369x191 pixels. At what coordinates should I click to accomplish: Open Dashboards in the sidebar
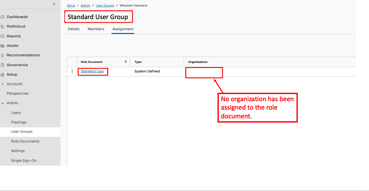pyautogui.click(x=17, y=17)
